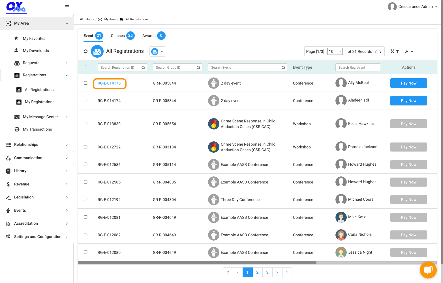This screenshot has height=283, width=443.
Task: Open Cresceranace Admin user menu
Action: tap(412, 7)
